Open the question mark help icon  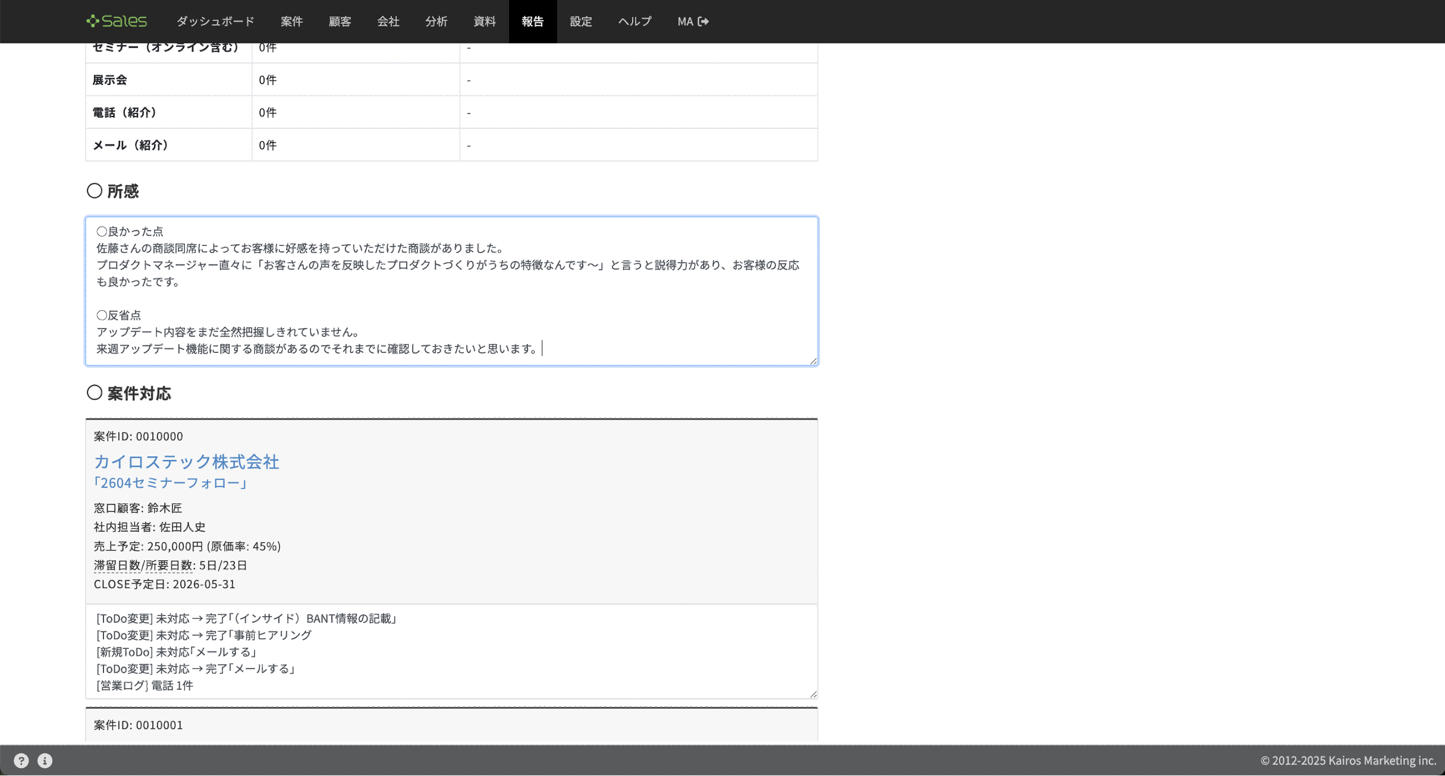coord(21,761)
